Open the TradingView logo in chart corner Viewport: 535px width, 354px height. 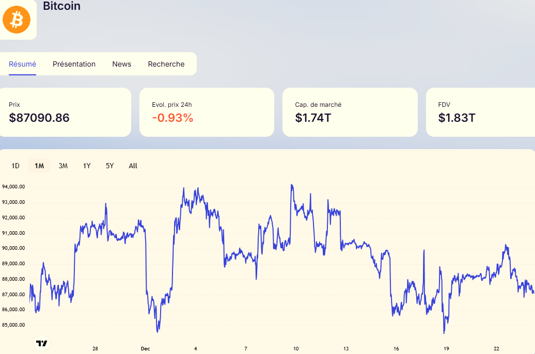click(41, 343)
